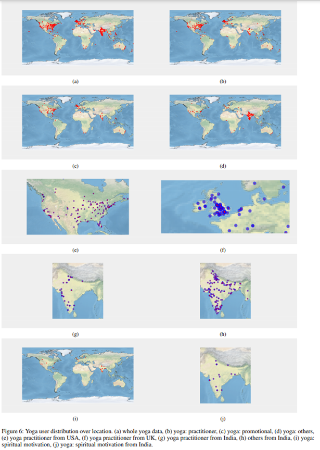Click world map (d) yoga others

click(225, 122)
